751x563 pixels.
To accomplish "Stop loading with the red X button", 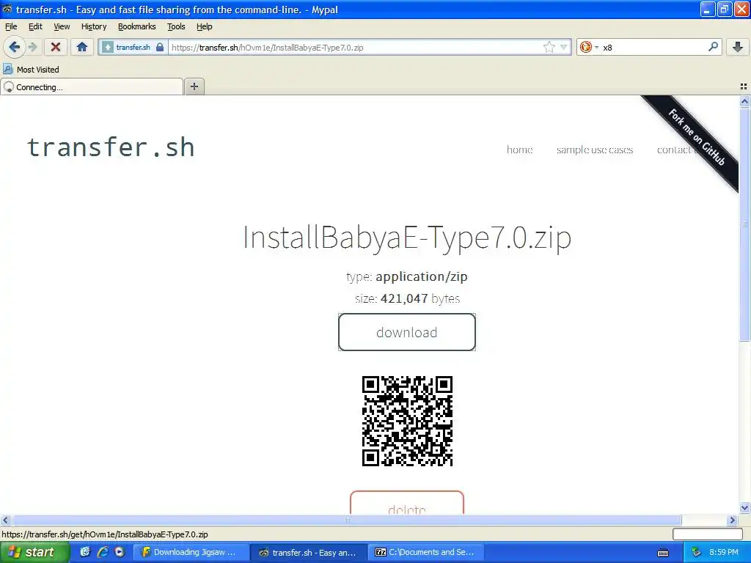I will 56,47.
